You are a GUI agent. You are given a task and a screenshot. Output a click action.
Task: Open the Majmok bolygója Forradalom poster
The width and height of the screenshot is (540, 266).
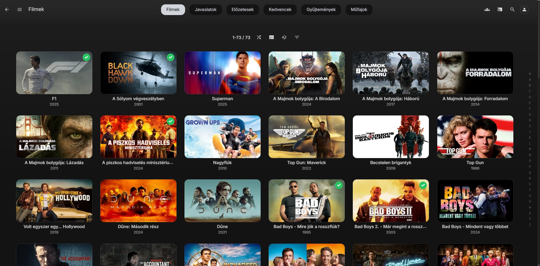tap(475, 73)
